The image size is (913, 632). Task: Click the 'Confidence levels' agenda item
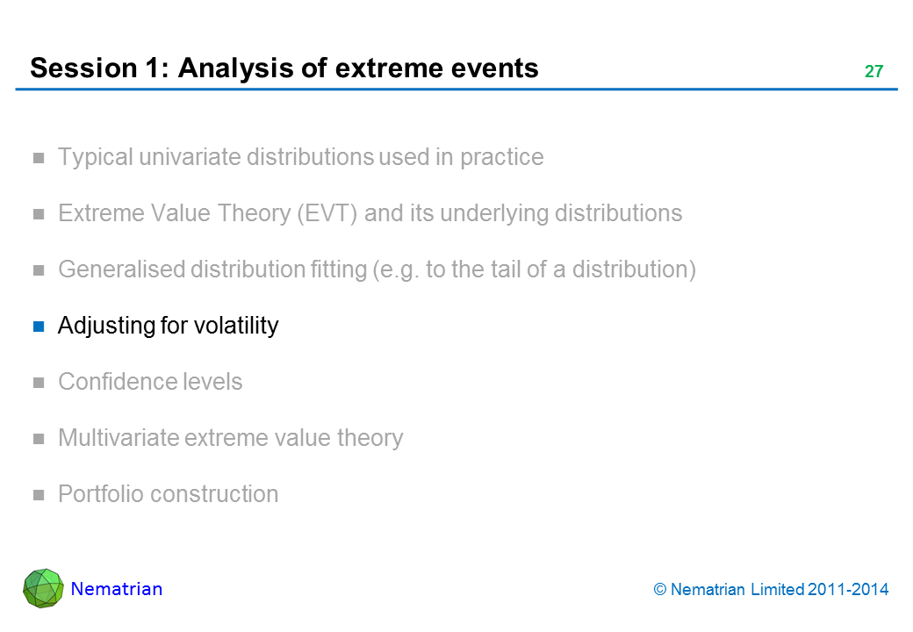coord(150,382)
